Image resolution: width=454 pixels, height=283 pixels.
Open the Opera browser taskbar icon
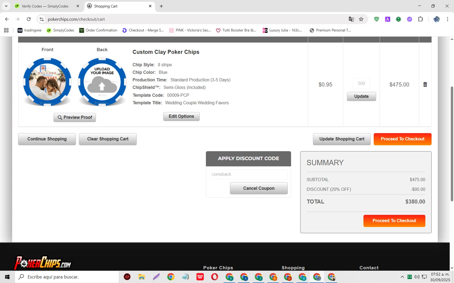point(215,277)
